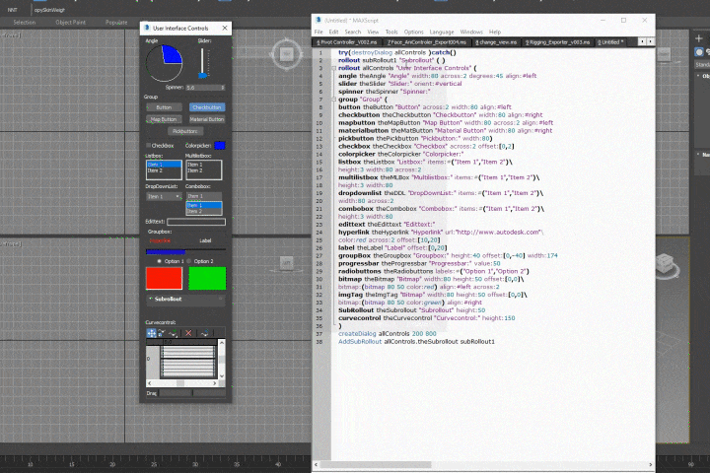Click the Map Button
Viewport: 710px width, 473px height.
click(x=164, y=119)
